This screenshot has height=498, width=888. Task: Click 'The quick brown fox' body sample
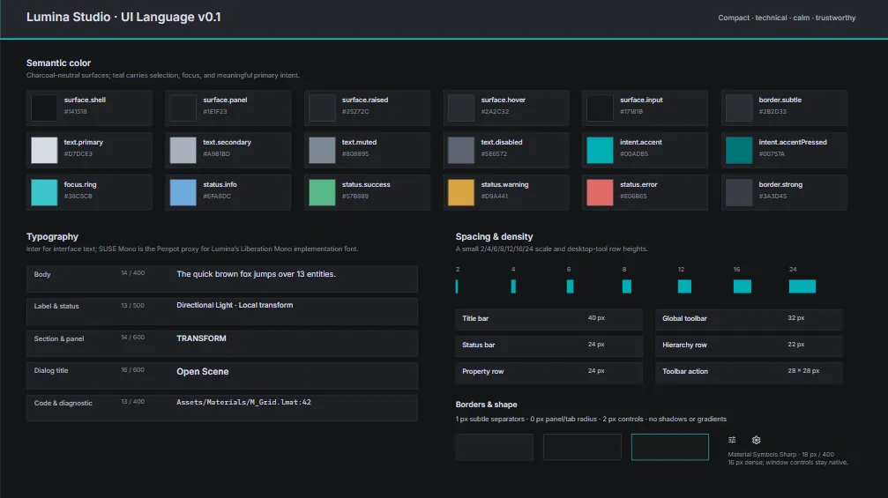pos(256,274)
